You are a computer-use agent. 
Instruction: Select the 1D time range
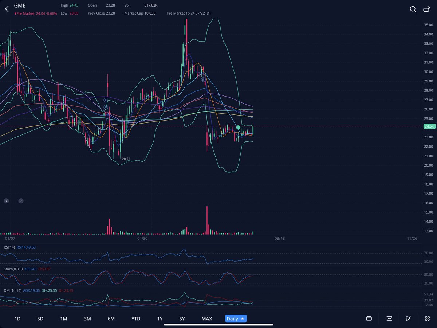point(17,319)
